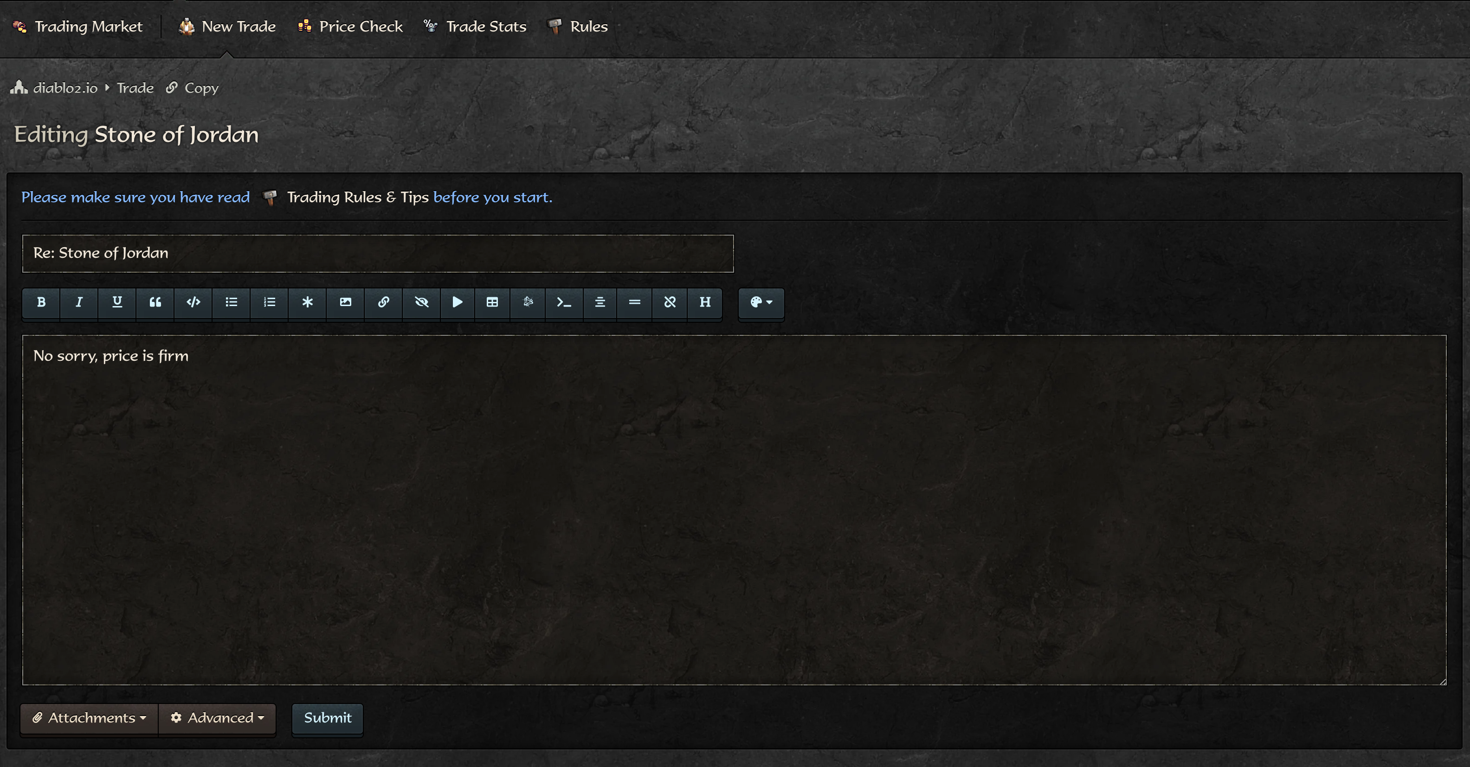Insert a code block with the code icon

pyautogui.click(x=193, y=302)
